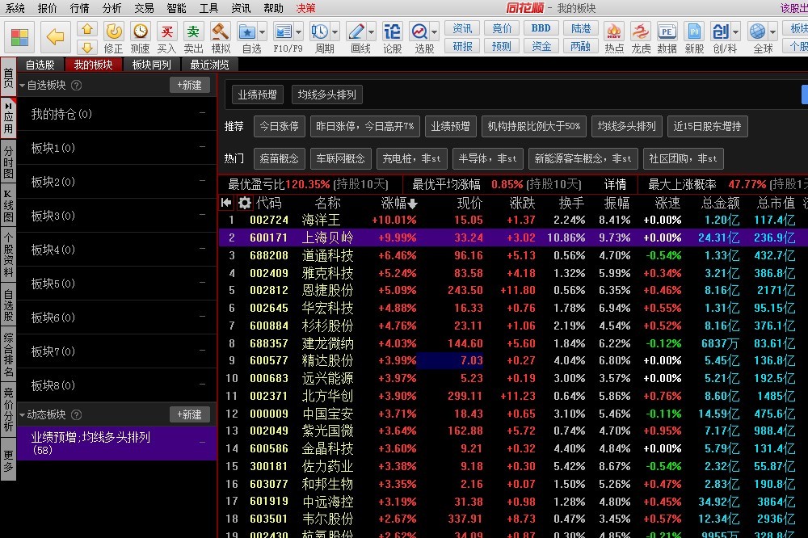This screenshot has height=538, width=808.
Task: Open dropdown arrow beside 自选 icon
Action: point(263,32)
